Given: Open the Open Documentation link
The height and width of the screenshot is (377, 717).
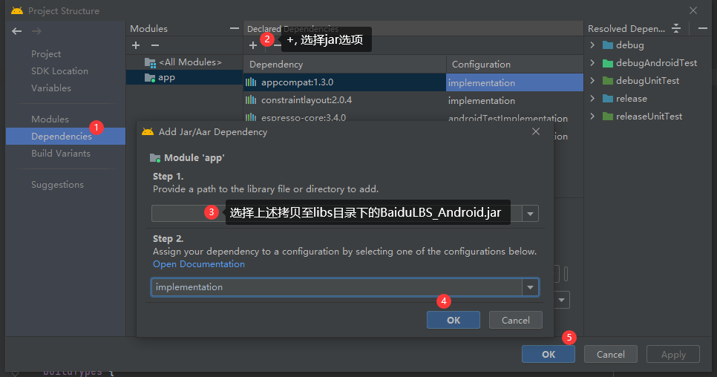Looking at the screenshot, I should pyautogui.click(x=198, y=264).
